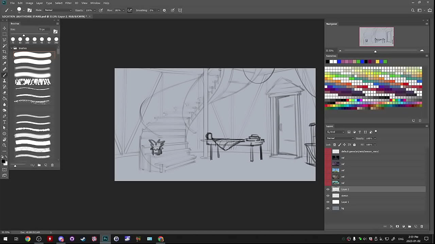Activate the Zoom tool in the toolbar

click(x=4, y=145)
